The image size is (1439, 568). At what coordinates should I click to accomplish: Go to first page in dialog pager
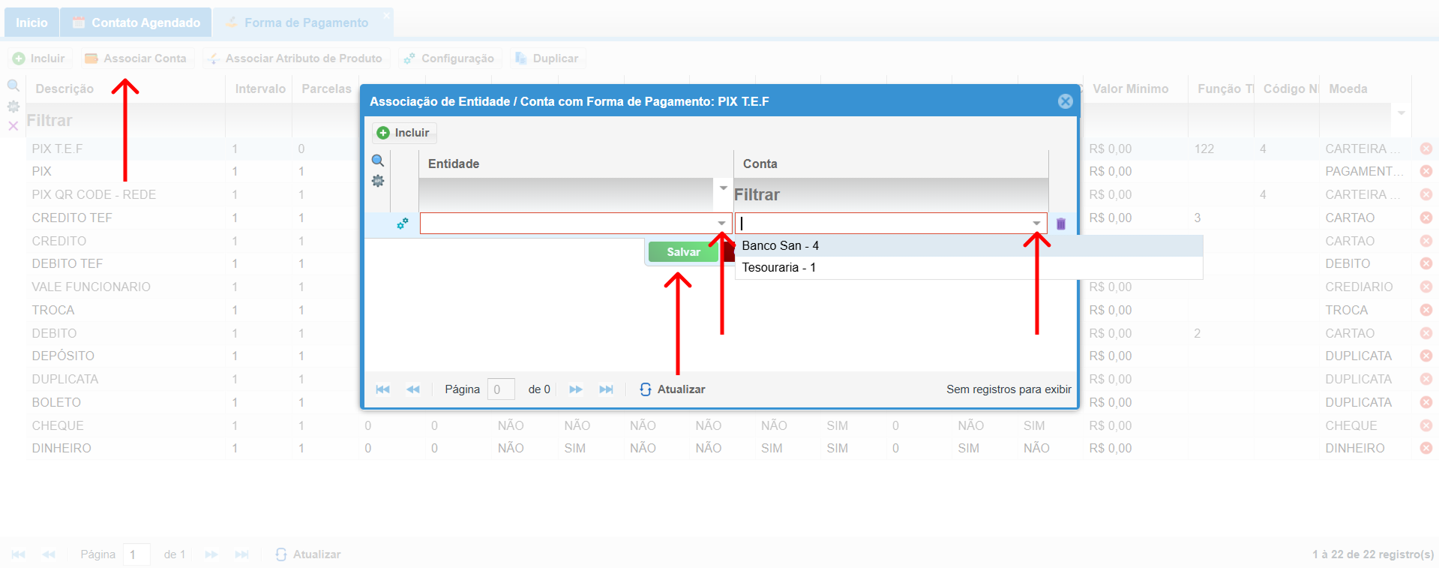[x=382, y=389]
